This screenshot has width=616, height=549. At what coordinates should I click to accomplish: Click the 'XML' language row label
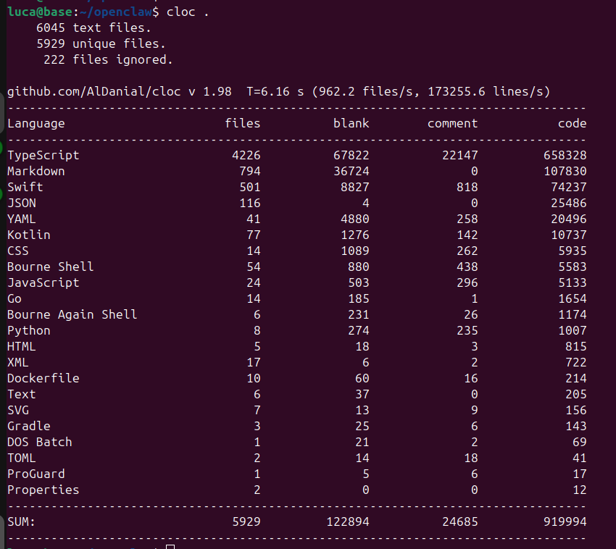click(x=18, y=362)
